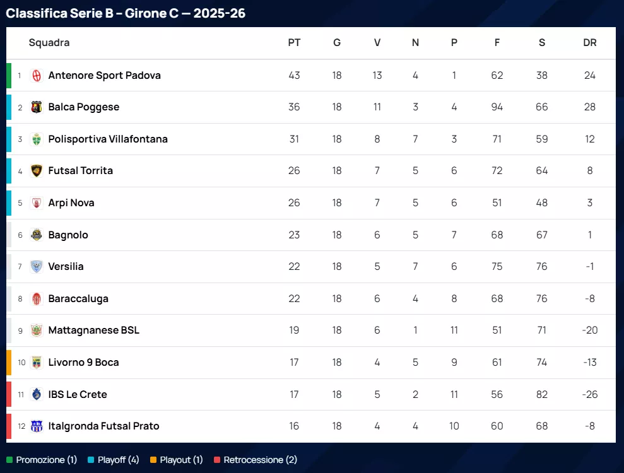Click the Balca Poggese team logo
This screenshot has width=624, height=473.
pos(37,107)
